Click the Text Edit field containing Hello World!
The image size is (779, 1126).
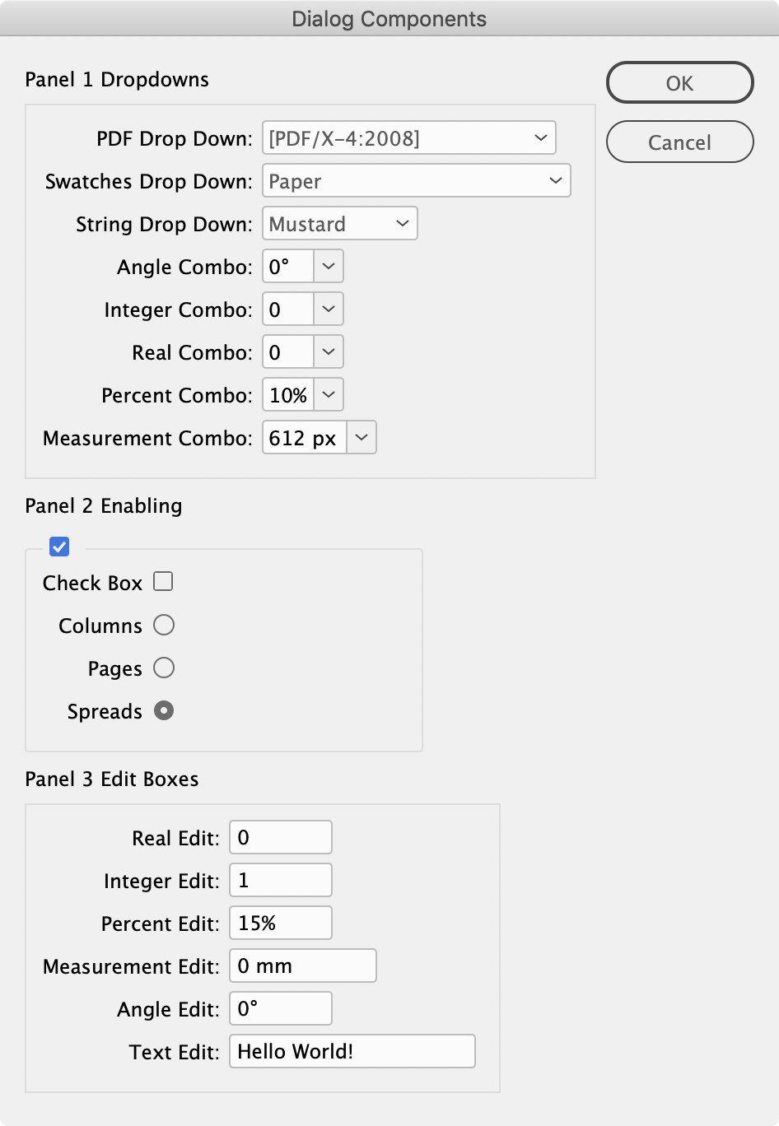[x=352, y=1050]
